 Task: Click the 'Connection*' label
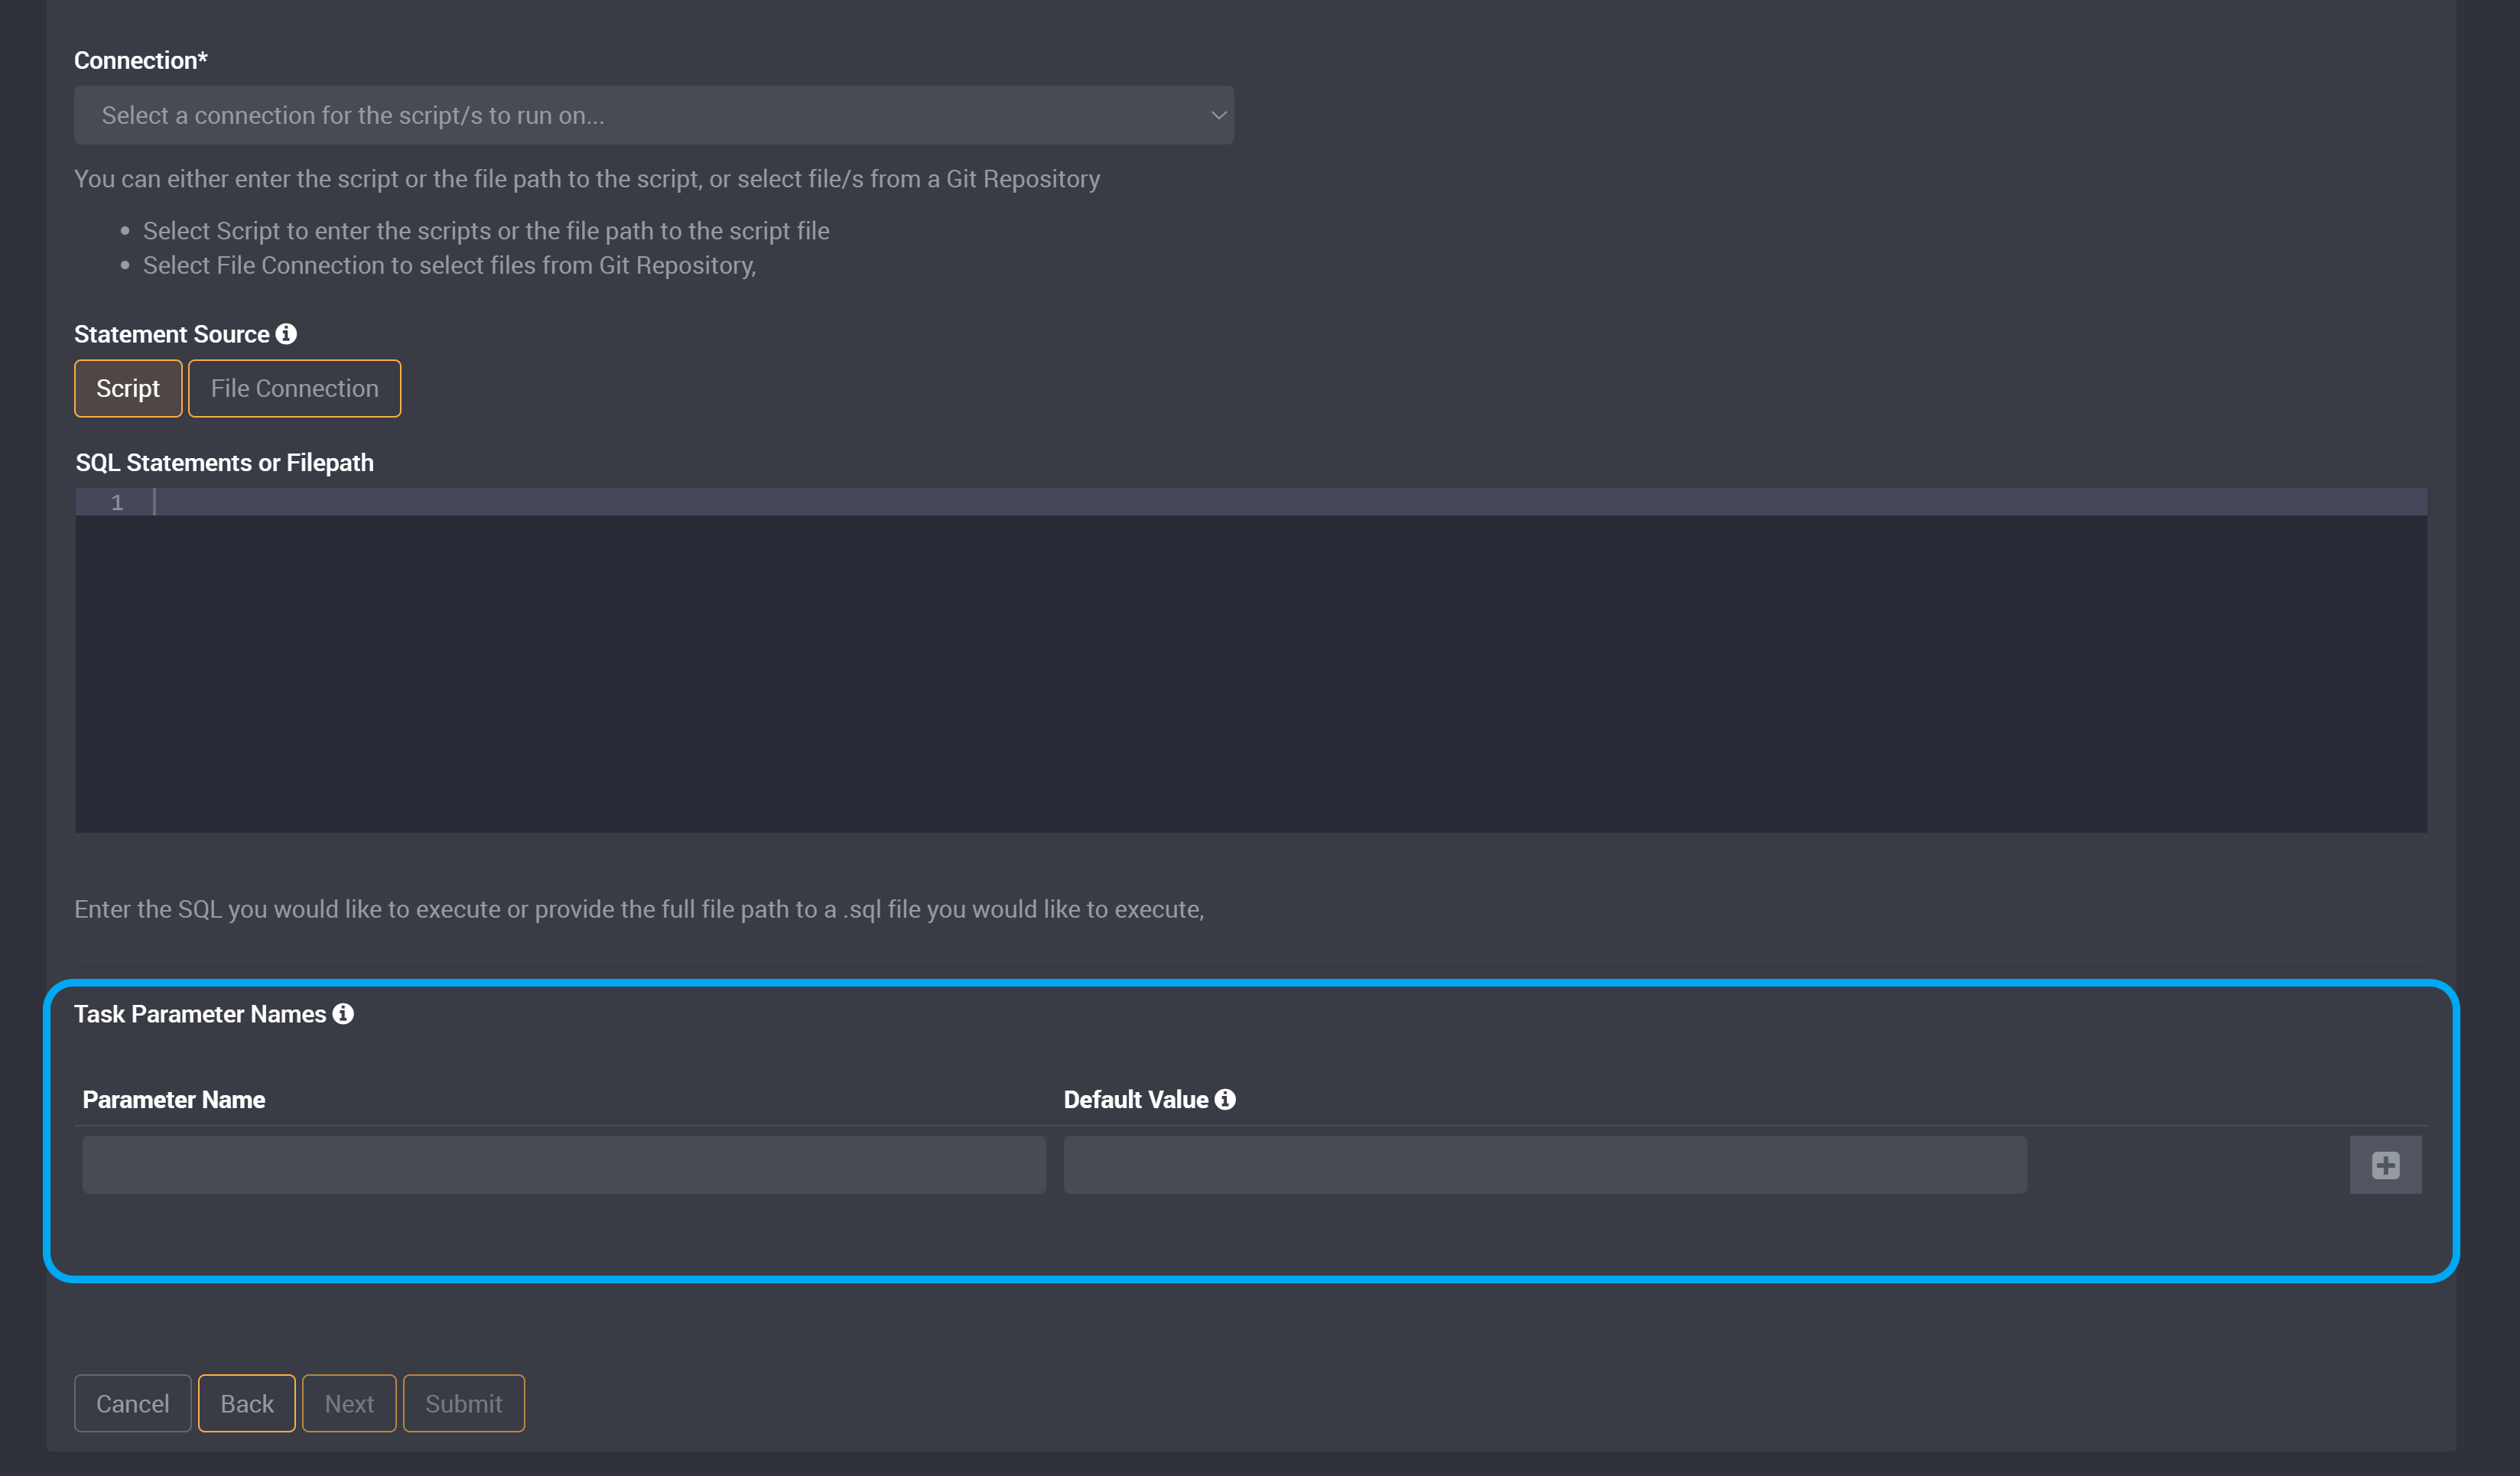141,60
